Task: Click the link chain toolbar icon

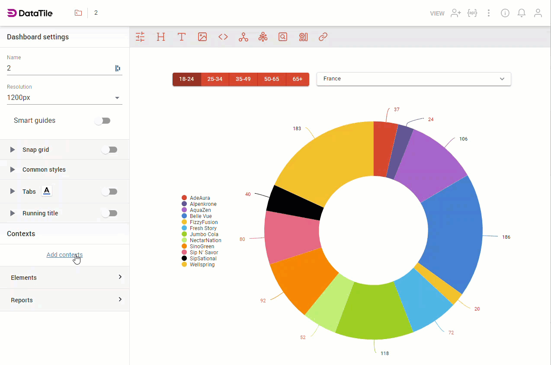Action: [x=323, y=37]
